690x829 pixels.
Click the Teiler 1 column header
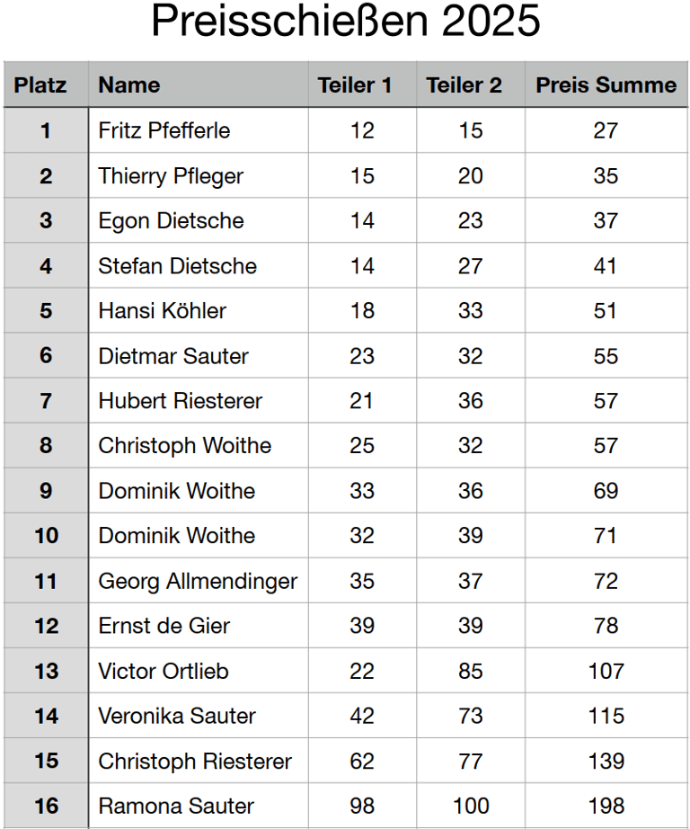pos(355,85)
